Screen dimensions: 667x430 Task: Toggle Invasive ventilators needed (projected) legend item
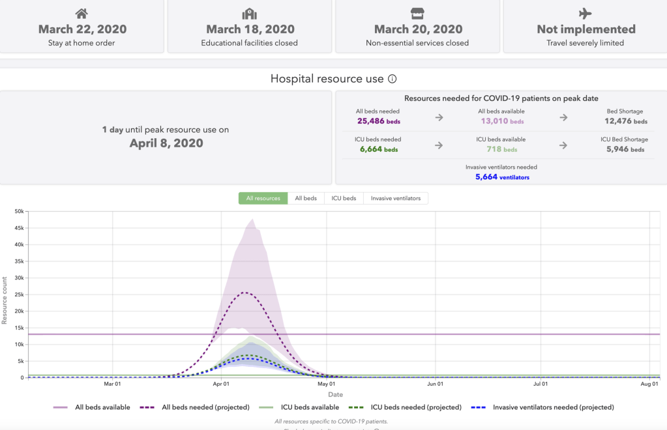[553, 407]
